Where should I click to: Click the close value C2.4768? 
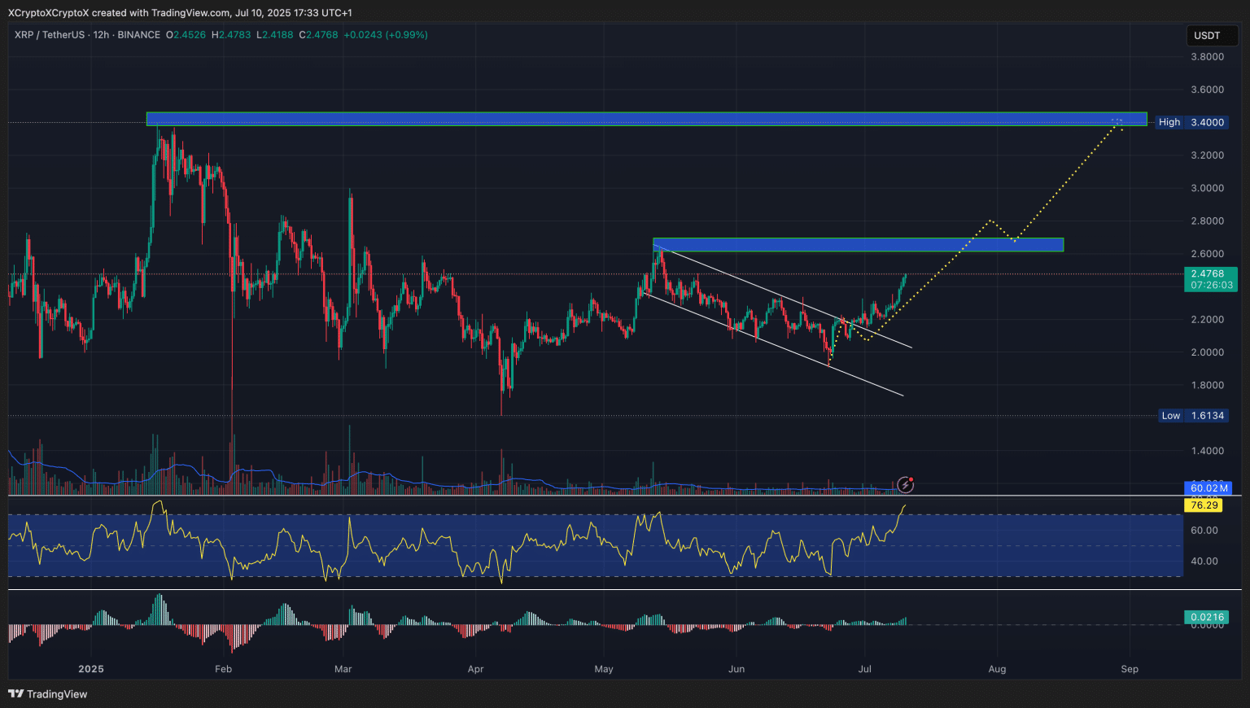click(318, 35)
